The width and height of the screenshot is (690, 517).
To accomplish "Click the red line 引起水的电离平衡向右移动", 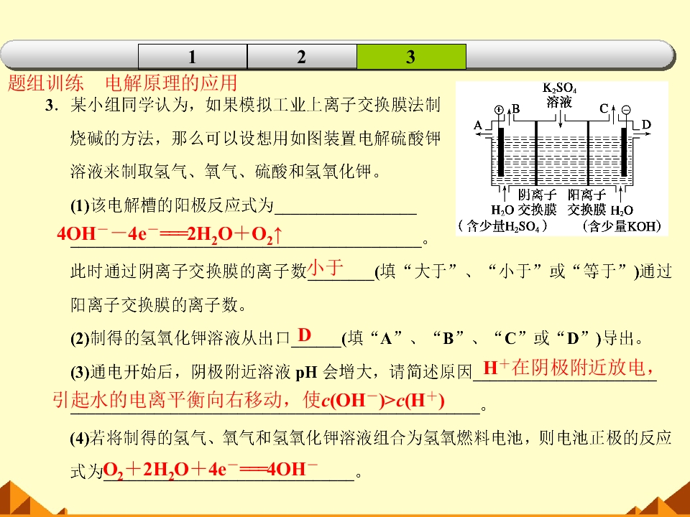I will point(249,400).
